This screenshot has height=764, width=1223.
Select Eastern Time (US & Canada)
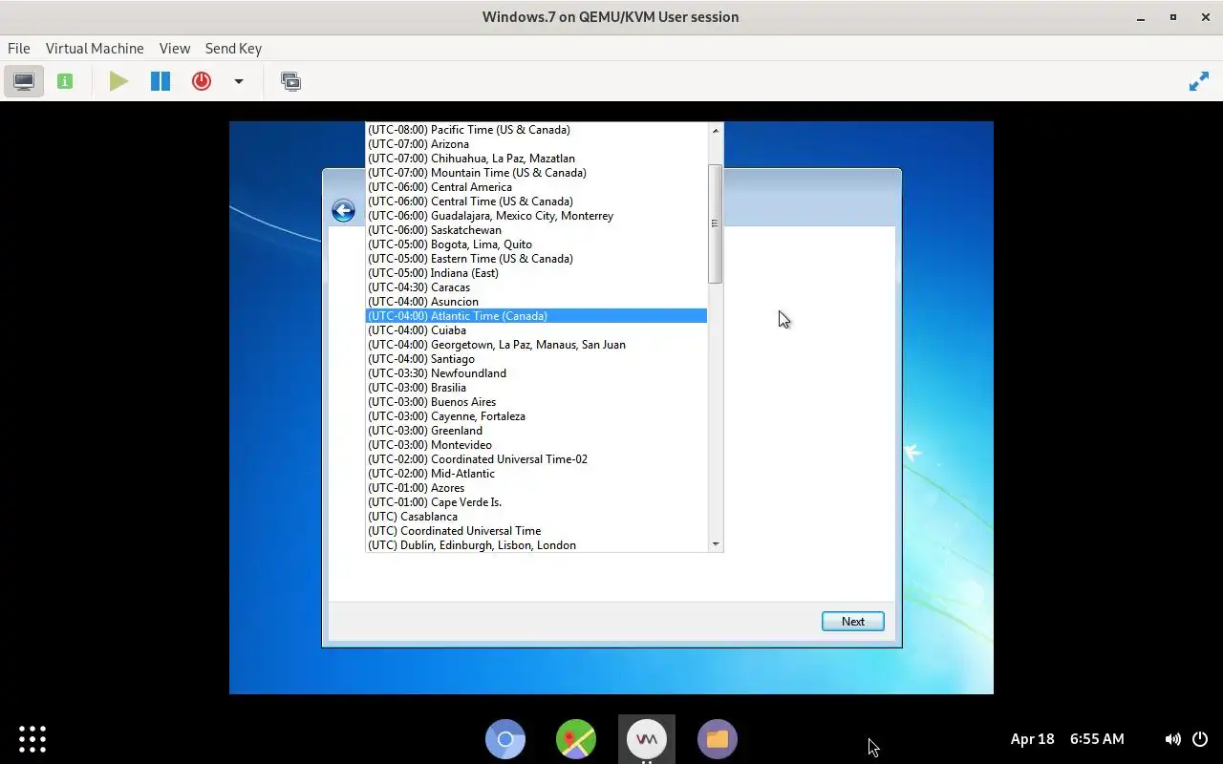coord(536,258)
